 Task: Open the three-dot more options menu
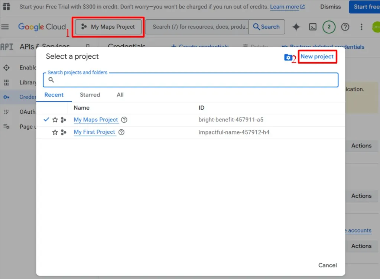click(361, 27)
